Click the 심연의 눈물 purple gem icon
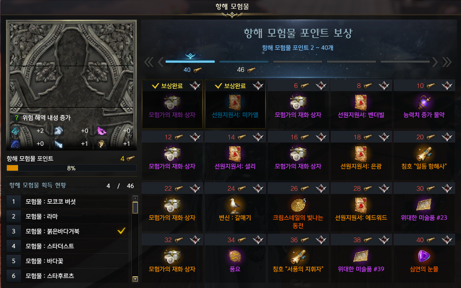Image resolution: width=461 pixels, height=288 pixels. 424,256
